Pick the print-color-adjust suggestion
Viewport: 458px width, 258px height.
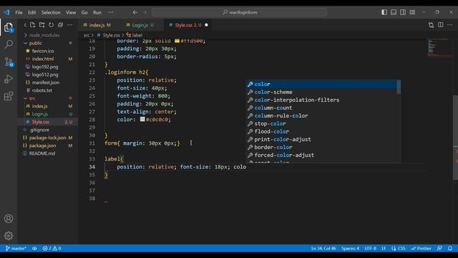321,140
